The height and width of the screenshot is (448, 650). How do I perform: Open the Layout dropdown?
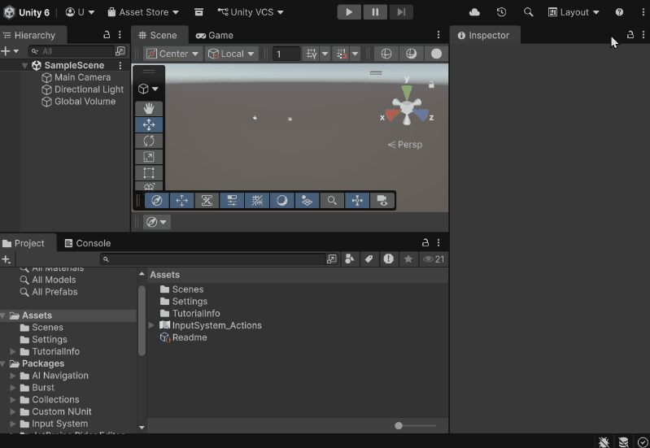click(x=574, y=12)
